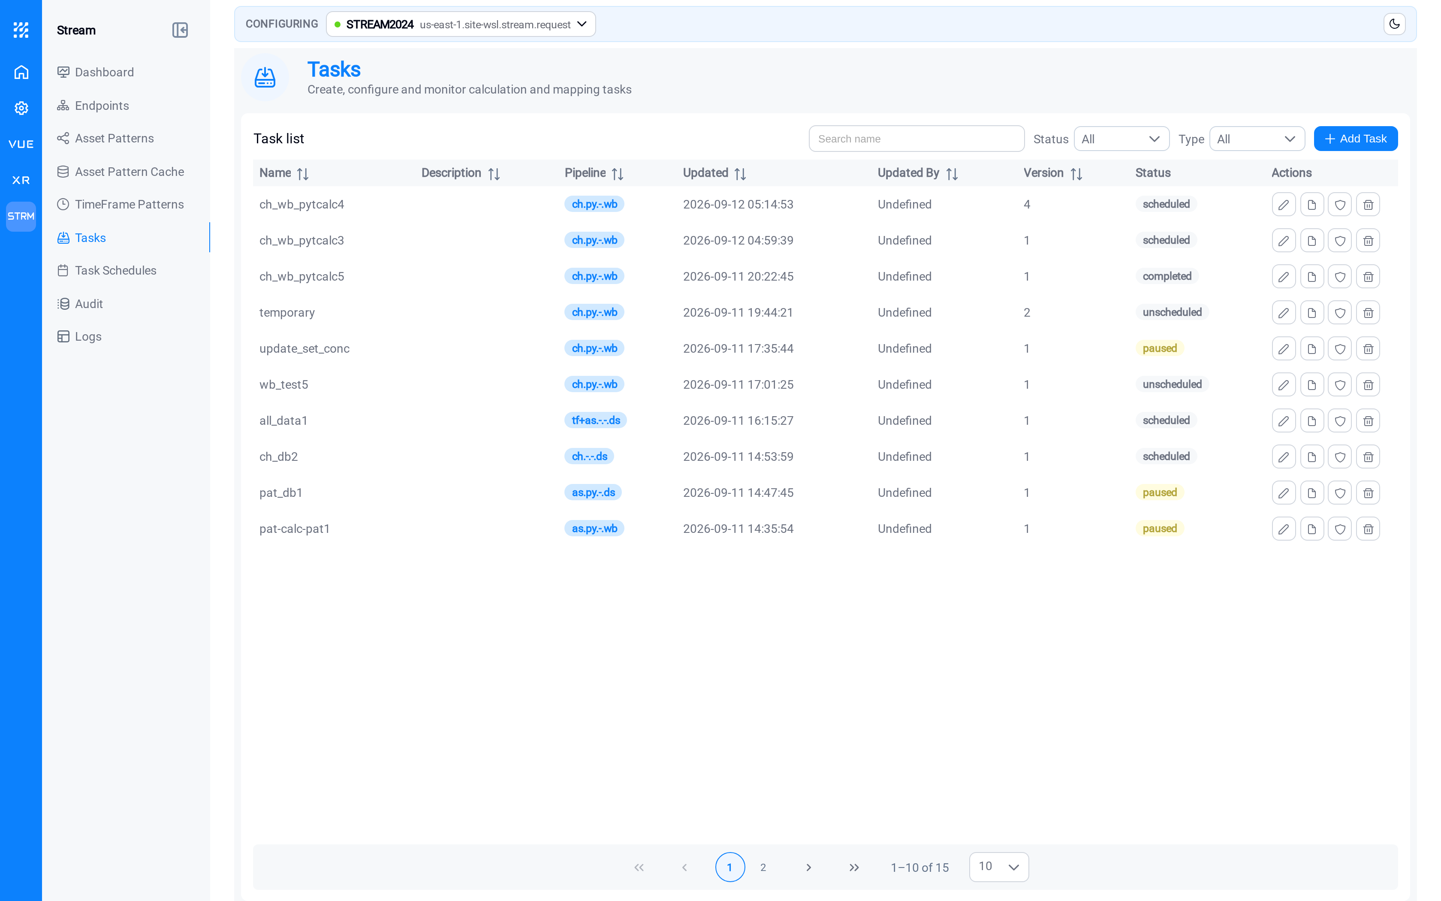Image resolution: width=1441 pixels, height=901 pixels.
Task: Click the pat-calc-pat1 task name
Action: (294, 529)
